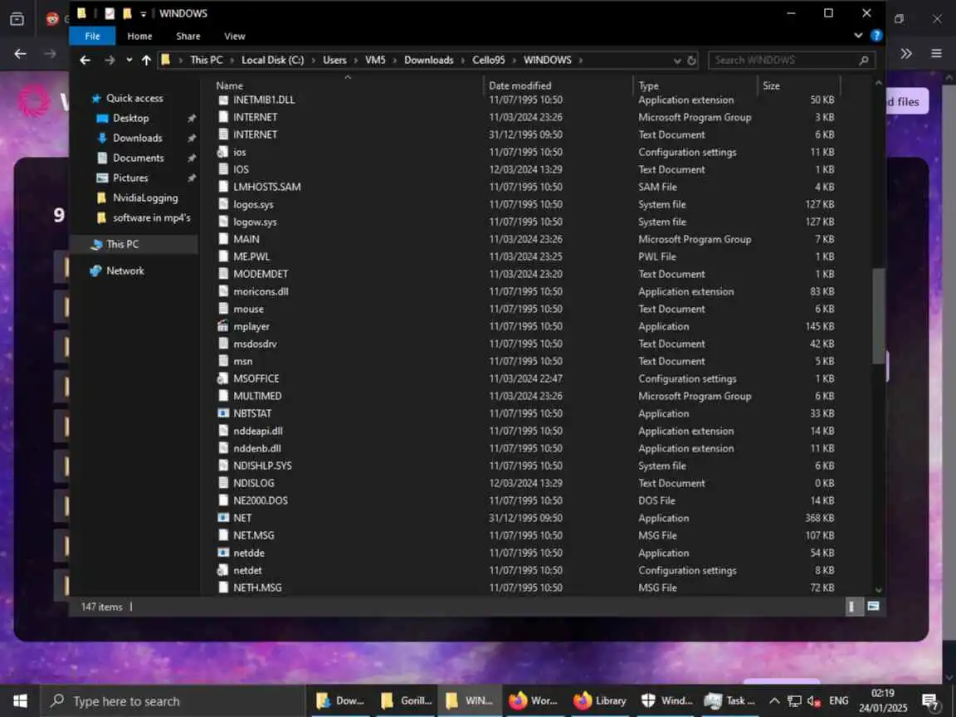This screenshot has width=956, height=717.
Task: Open the Windows Start menu
Action: [x=20, y=701]
